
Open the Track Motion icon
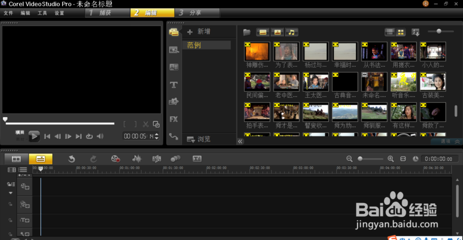click(x=175, y=159)
